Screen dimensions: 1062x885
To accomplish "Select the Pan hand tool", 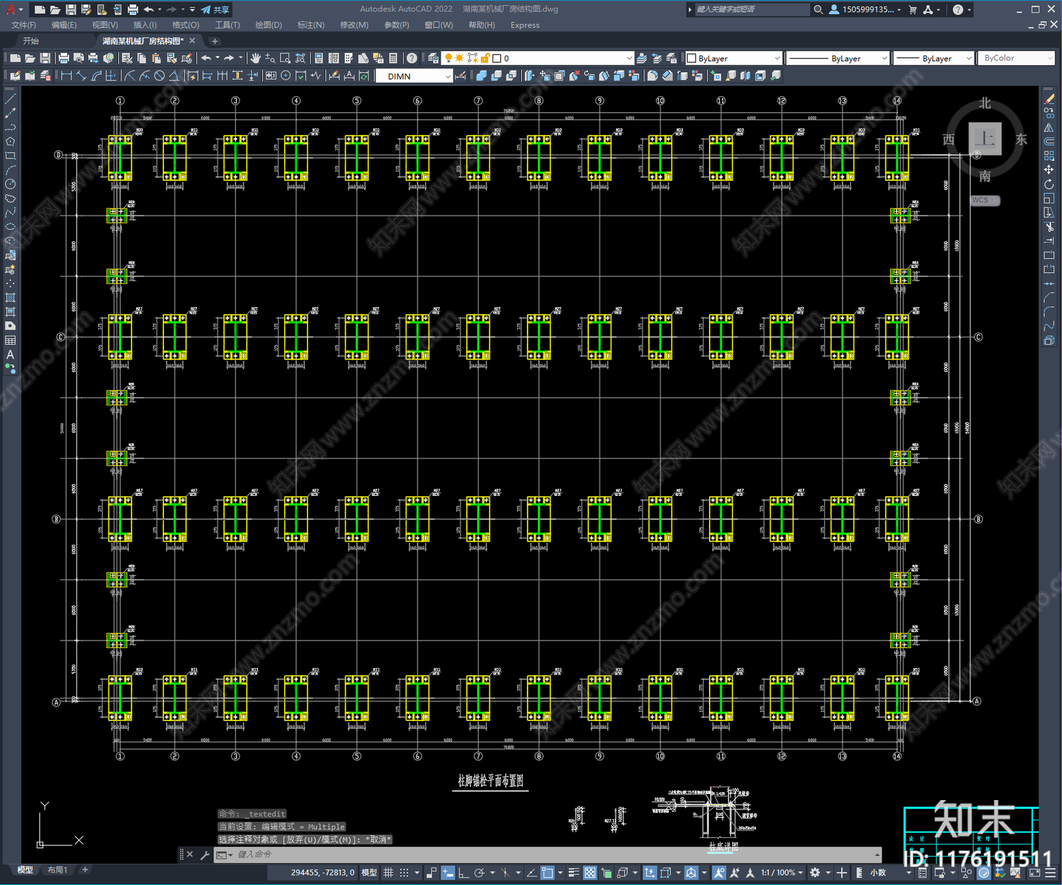I will tap(256, 58).
